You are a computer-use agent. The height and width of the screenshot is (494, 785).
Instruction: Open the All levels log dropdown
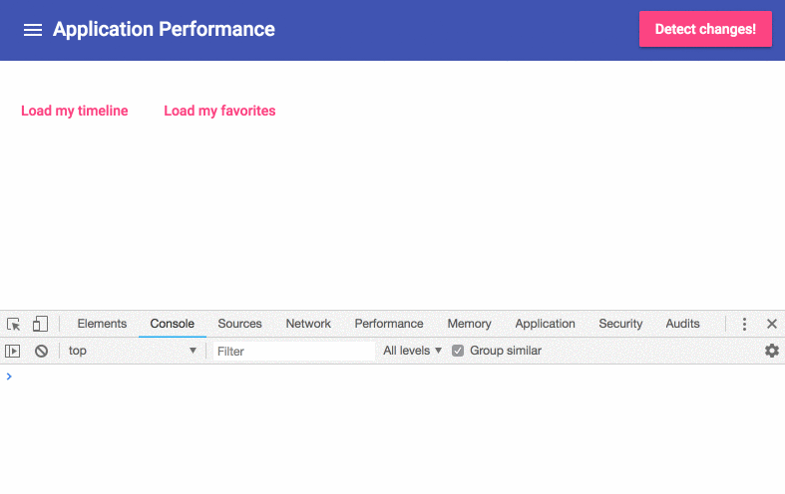[413, 351]
